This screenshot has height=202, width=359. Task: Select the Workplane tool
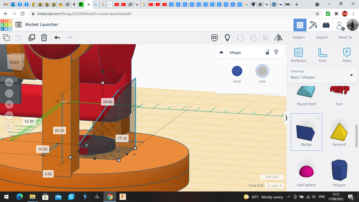coord(299,55)
